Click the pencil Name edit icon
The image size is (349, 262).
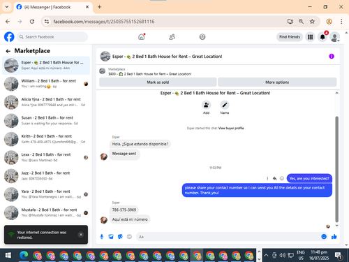[225, 105]
